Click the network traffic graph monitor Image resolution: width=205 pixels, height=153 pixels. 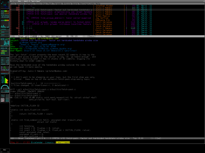[5, 42]
